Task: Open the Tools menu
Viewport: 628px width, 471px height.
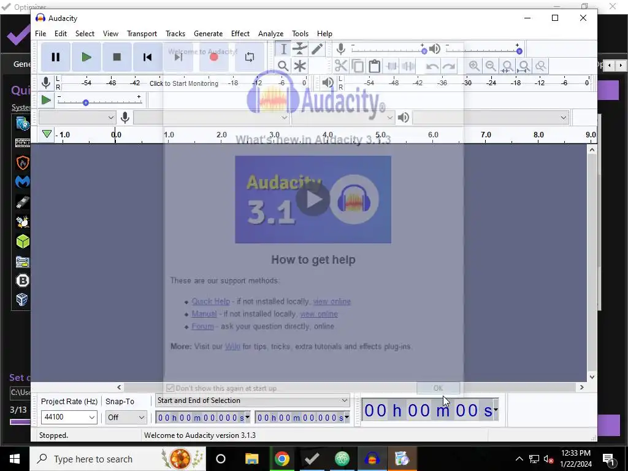Action: point(300,34)
